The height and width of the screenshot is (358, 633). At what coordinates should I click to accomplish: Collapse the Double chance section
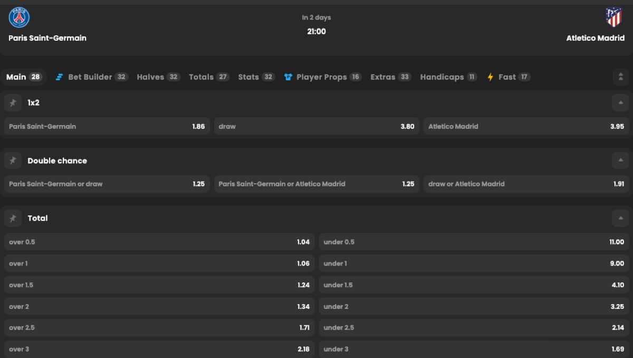point(620,161)
